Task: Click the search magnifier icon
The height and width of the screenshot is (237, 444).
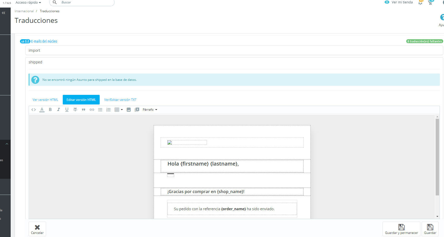Action: pos(55,2)
